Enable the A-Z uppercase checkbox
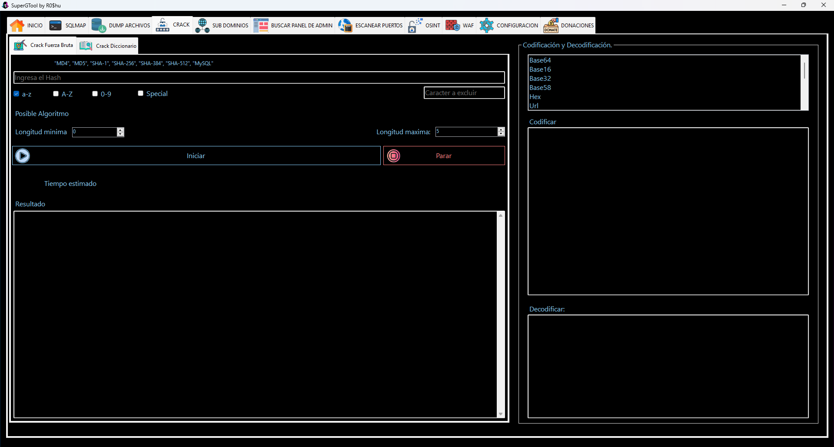The width and height of the screenshot is (834, 447). (56, 94)
